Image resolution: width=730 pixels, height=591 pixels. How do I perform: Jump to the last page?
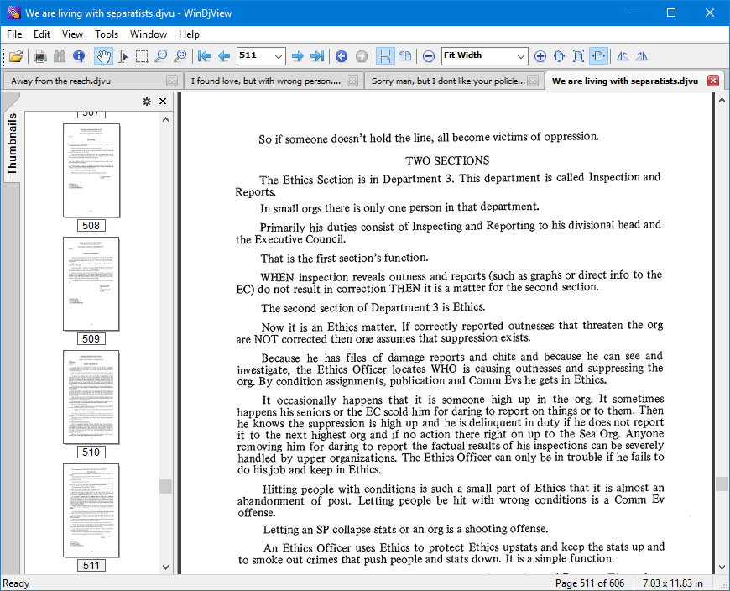317,56
